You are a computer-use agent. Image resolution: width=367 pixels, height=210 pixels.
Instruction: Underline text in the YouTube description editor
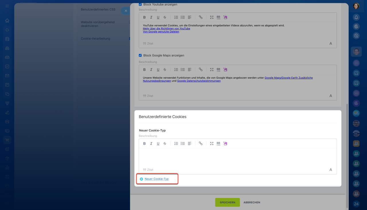158,17
